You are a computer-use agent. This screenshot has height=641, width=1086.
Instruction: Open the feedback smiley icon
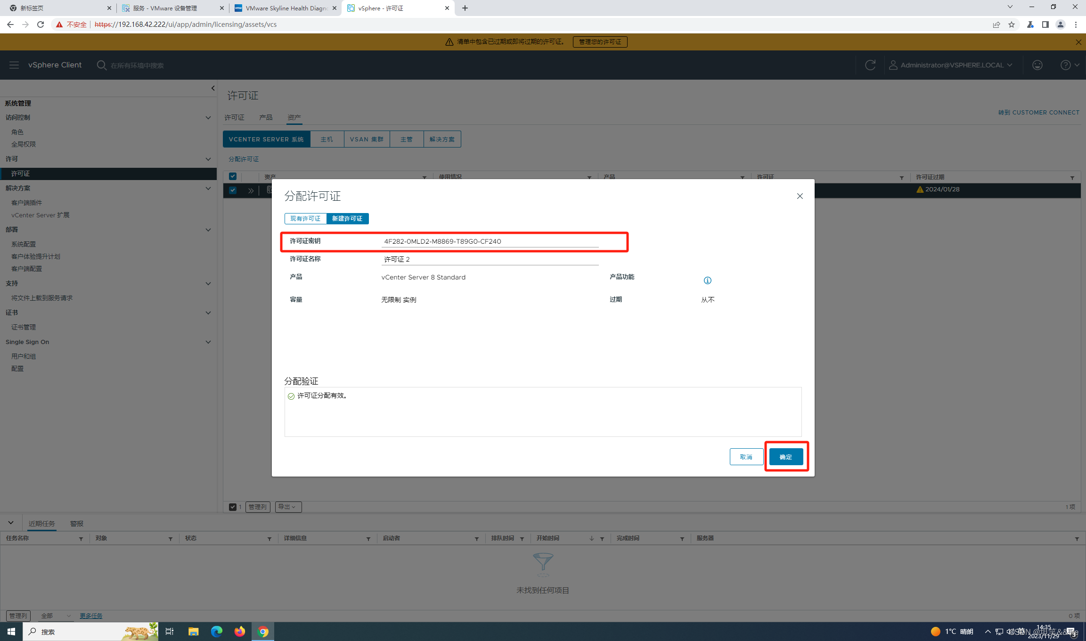[1037, 65]
